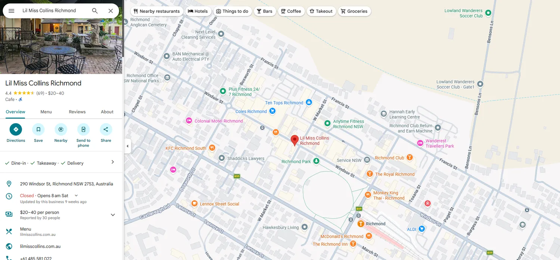Click the wheelchair accessibility icon
This screenshot has width=560, height=260.
[x=21, y=99]
